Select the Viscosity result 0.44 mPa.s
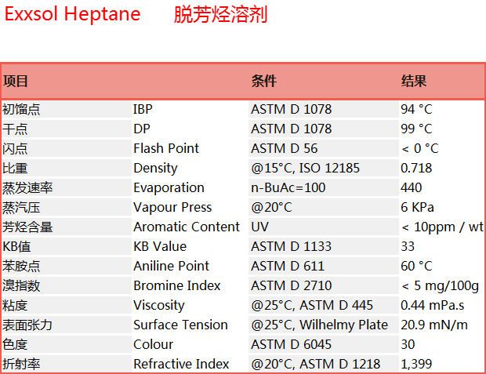 point(433,305)
